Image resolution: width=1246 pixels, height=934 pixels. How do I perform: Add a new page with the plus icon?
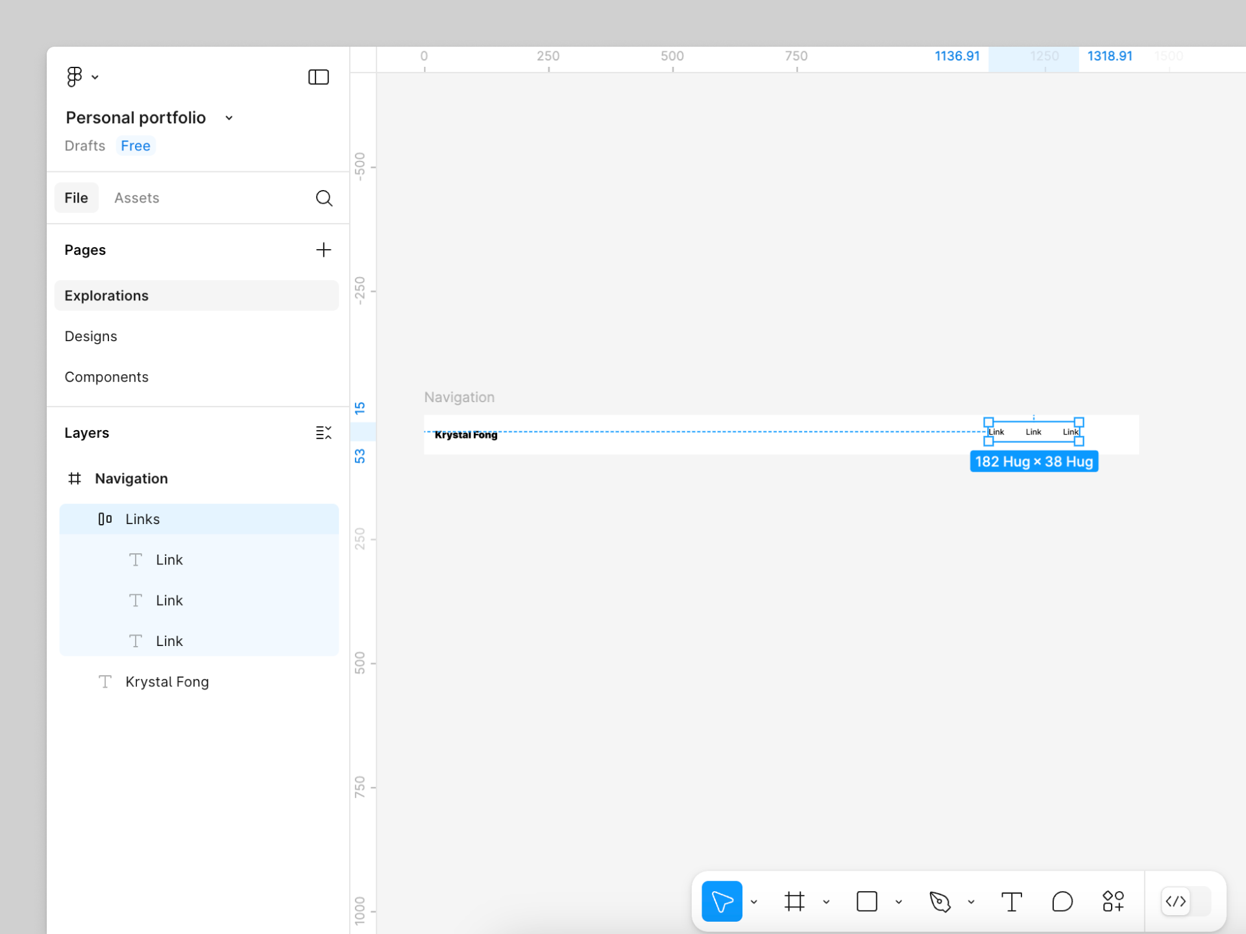[x=323, y=250]
